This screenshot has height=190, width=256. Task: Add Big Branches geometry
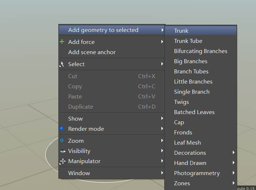click(x=201, y=61)
